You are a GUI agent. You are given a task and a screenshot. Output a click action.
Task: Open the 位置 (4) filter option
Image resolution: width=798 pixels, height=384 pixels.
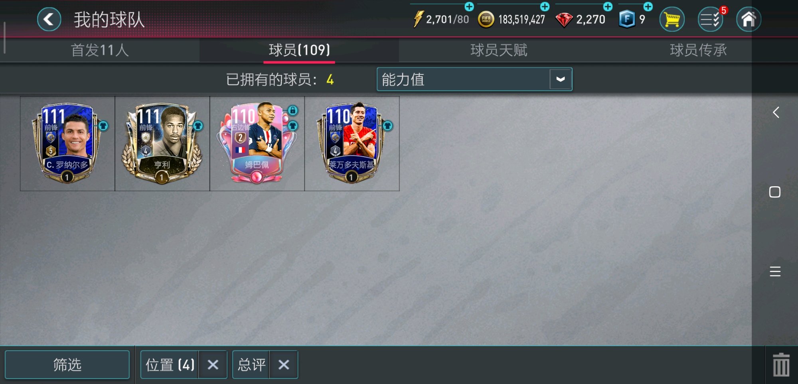coord(170,364)
